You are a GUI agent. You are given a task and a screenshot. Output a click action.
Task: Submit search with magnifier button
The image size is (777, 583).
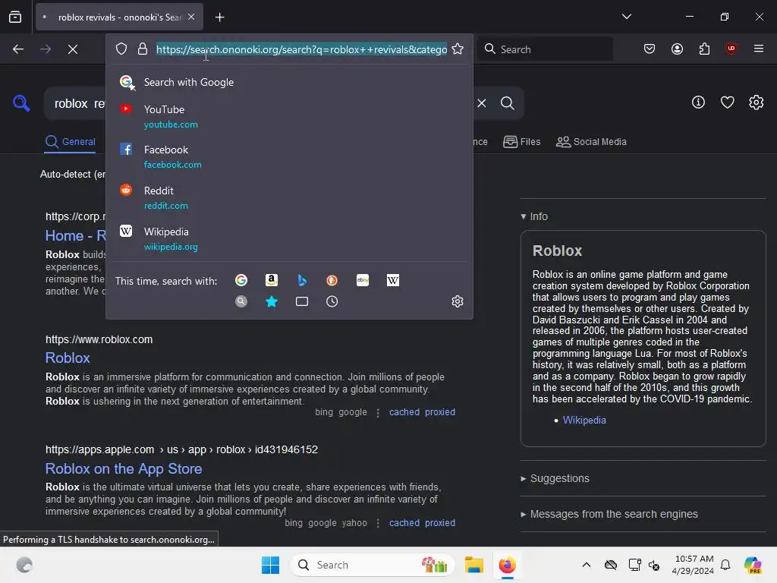508,103
